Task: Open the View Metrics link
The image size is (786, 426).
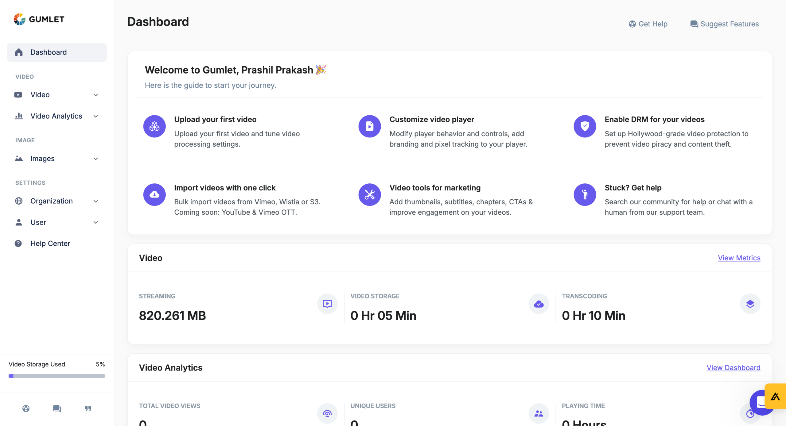Action: [739, 258]
